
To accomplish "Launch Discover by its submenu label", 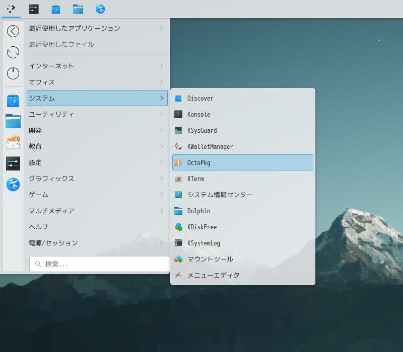I will tap(200, 98).
